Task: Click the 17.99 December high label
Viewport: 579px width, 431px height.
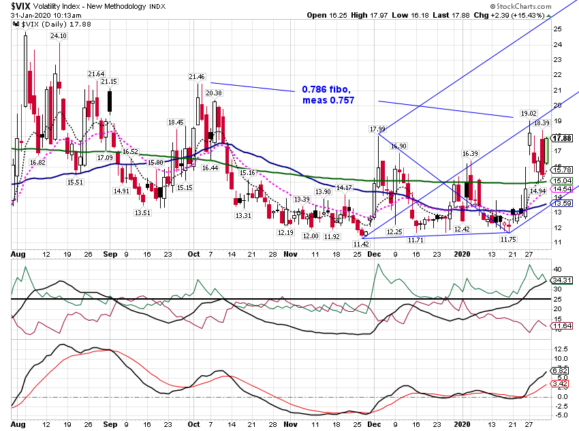Action: [377, 129]
